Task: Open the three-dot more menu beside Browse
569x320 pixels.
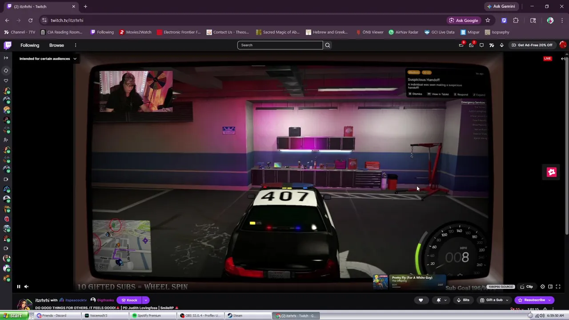Action: 76,45
